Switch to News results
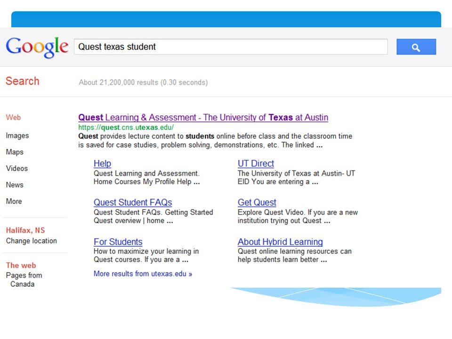The height and width of the screenshot is (339, 452). click(x=15, y=185)
